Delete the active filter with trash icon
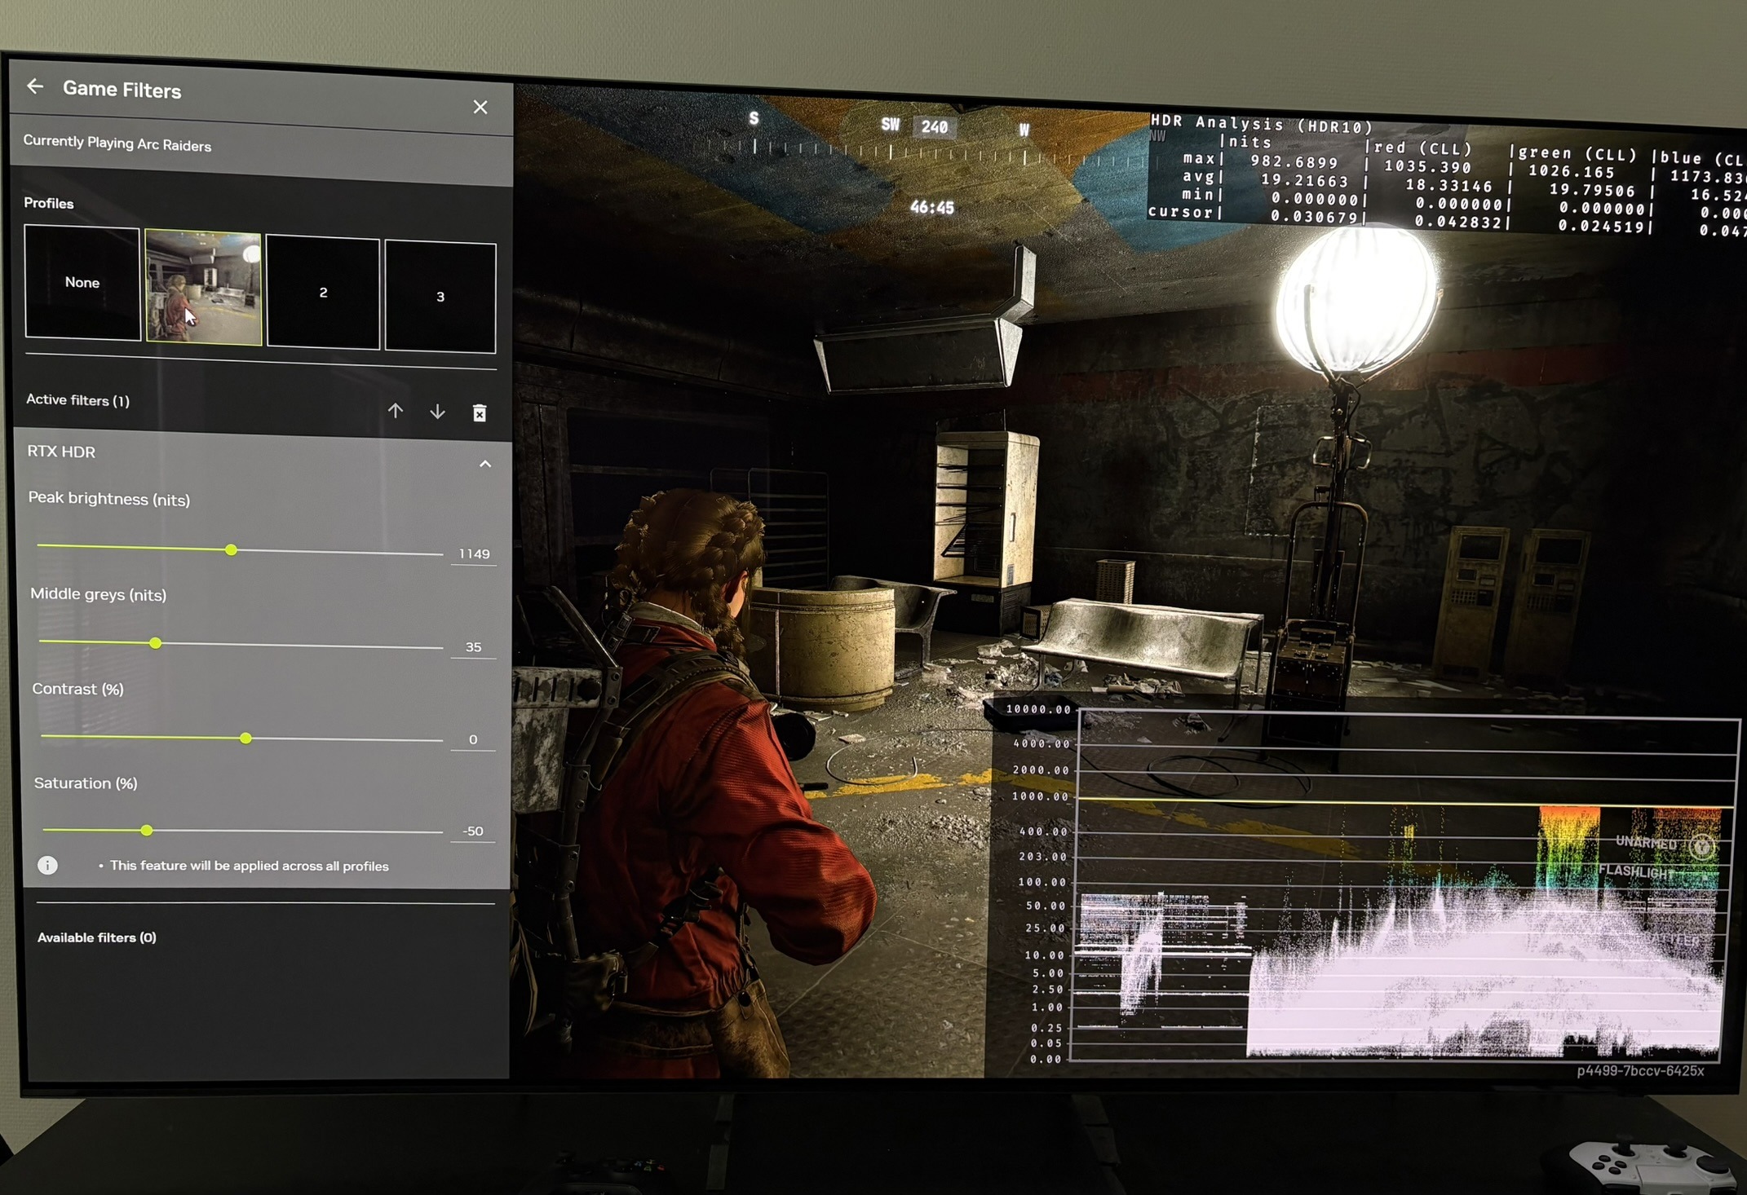Screen dimensions: 1747x1195 (480, 413)
